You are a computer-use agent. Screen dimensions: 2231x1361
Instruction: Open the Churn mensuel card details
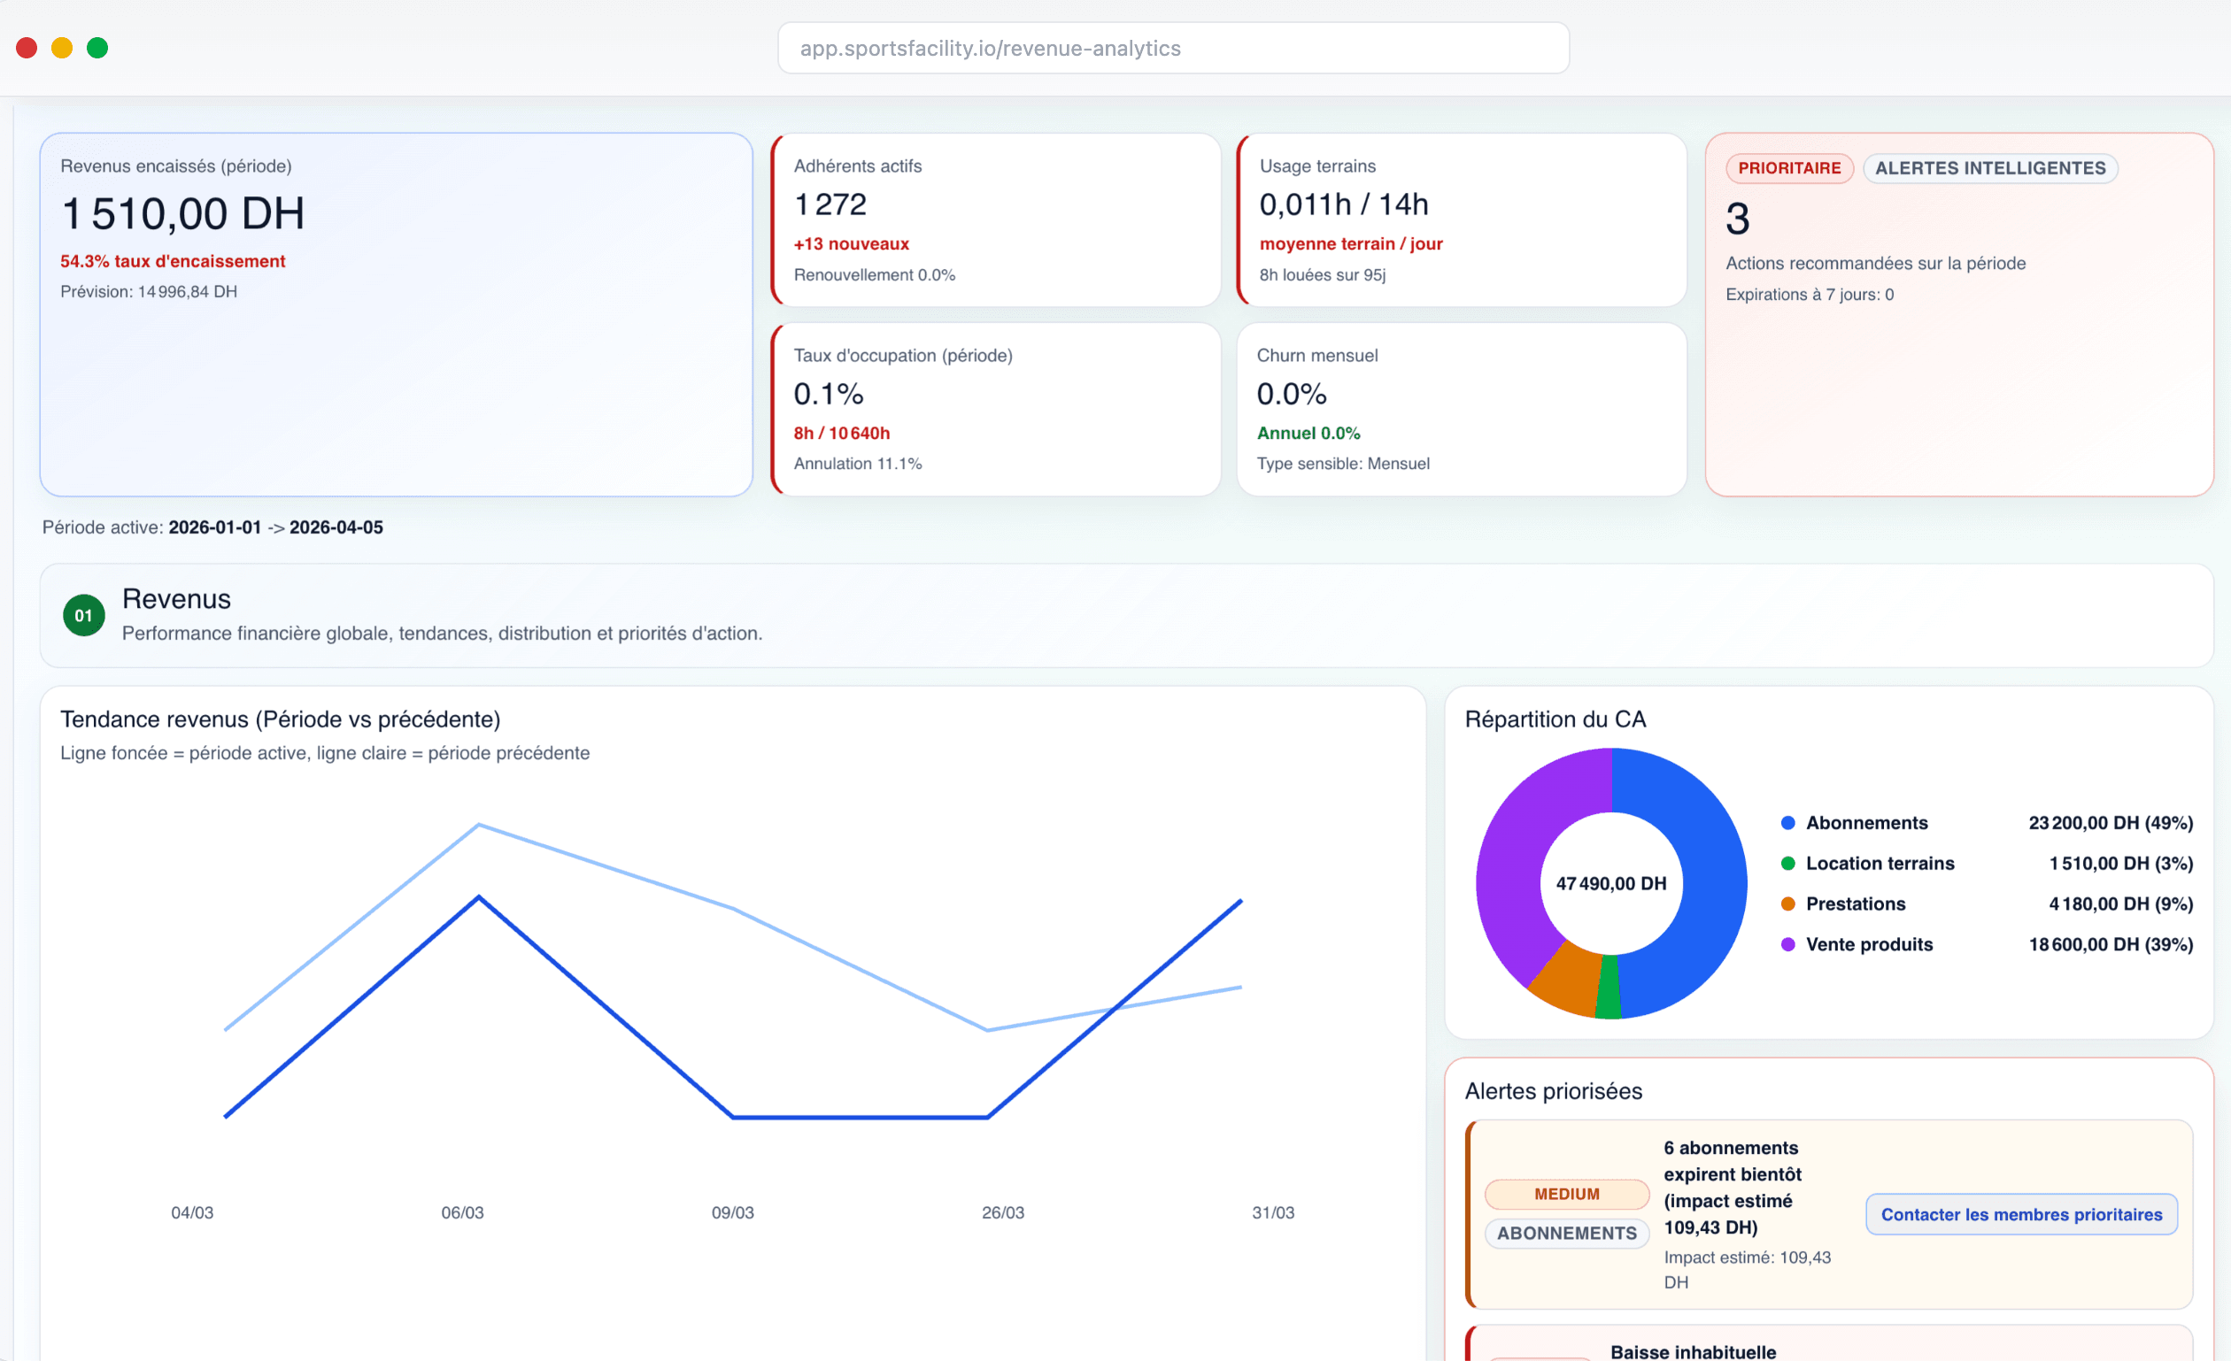1460,409
